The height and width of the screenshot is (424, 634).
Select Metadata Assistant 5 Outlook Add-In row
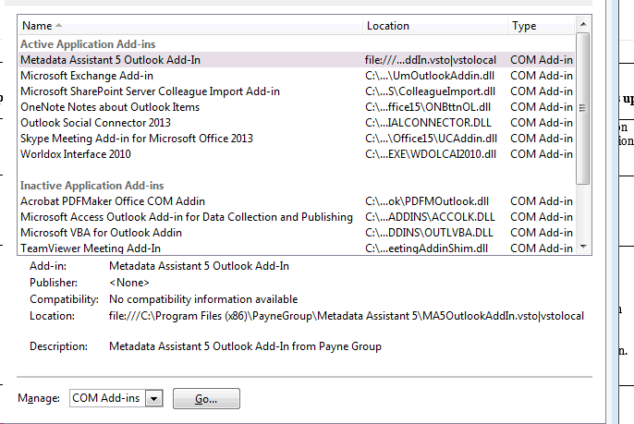point(111,60)
